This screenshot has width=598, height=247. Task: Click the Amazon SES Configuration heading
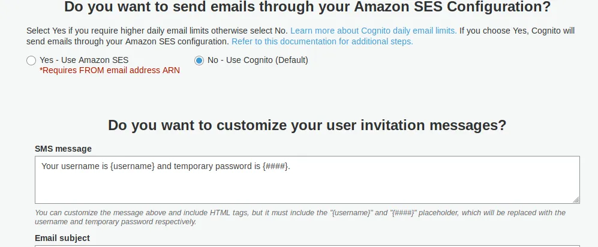[307, 7]
